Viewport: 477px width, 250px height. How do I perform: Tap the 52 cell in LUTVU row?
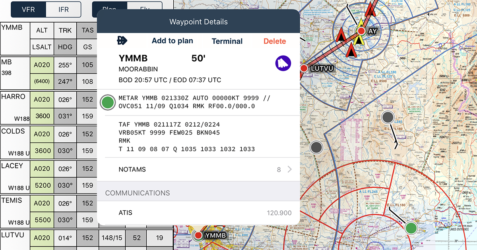coord(137,238)
